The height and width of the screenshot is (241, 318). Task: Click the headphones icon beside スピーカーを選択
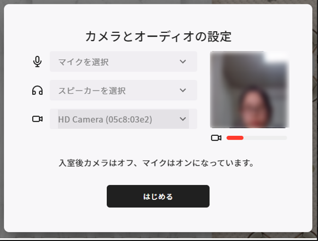pos(37,90)
